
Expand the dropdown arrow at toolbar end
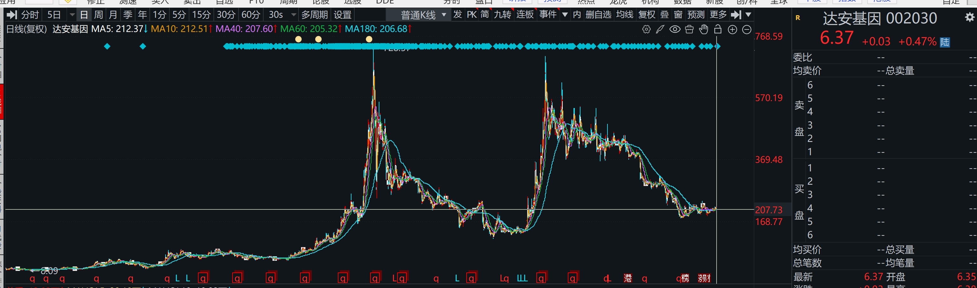coord(748,15)
